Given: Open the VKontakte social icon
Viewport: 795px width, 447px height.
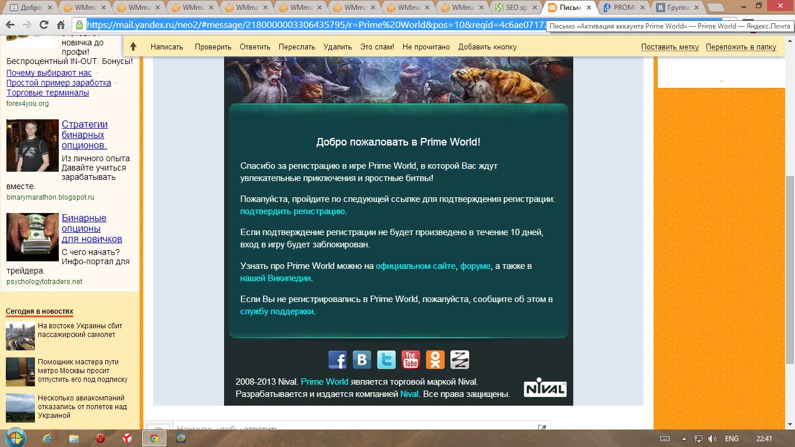Looking at the screenshot, I should coord(362,360).
